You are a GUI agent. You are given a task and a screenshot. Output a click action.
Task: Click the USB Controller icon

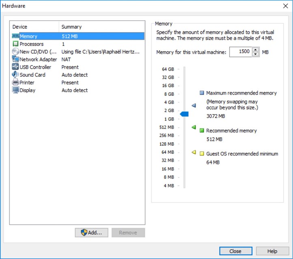(15, 67)
